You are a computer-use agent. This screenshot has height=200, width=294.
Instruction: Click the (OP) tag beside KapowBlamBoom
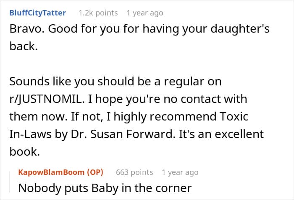(94, 172)
